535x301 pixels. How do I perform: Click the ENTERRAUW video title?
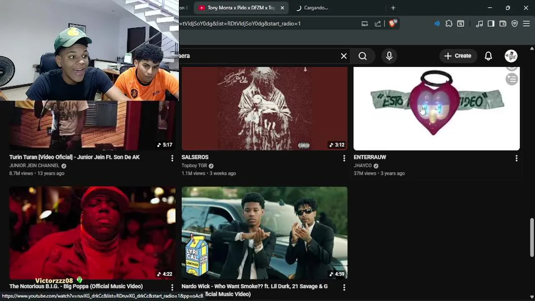coord(369,157)
